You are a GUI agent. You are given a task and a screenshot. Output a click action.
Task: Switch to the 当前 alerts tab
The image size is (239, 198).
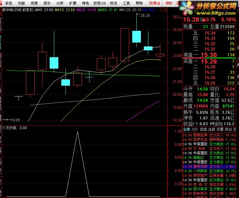point(211,129)
